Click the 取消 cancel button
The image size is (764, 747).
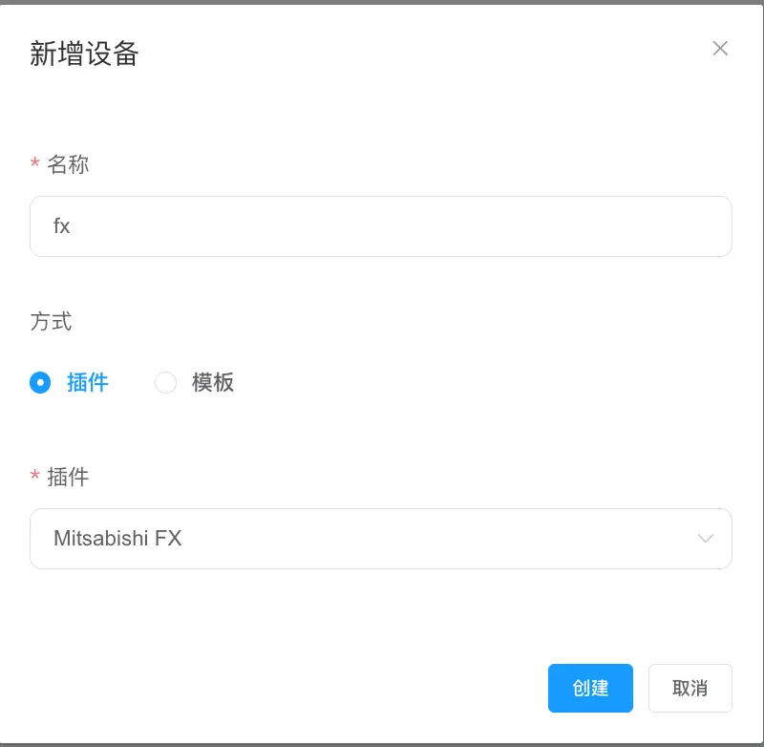(690, 688)
